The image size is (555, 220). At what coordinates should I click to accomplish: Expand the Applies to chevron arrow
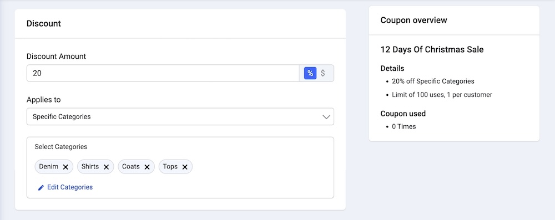pos(326,117)
